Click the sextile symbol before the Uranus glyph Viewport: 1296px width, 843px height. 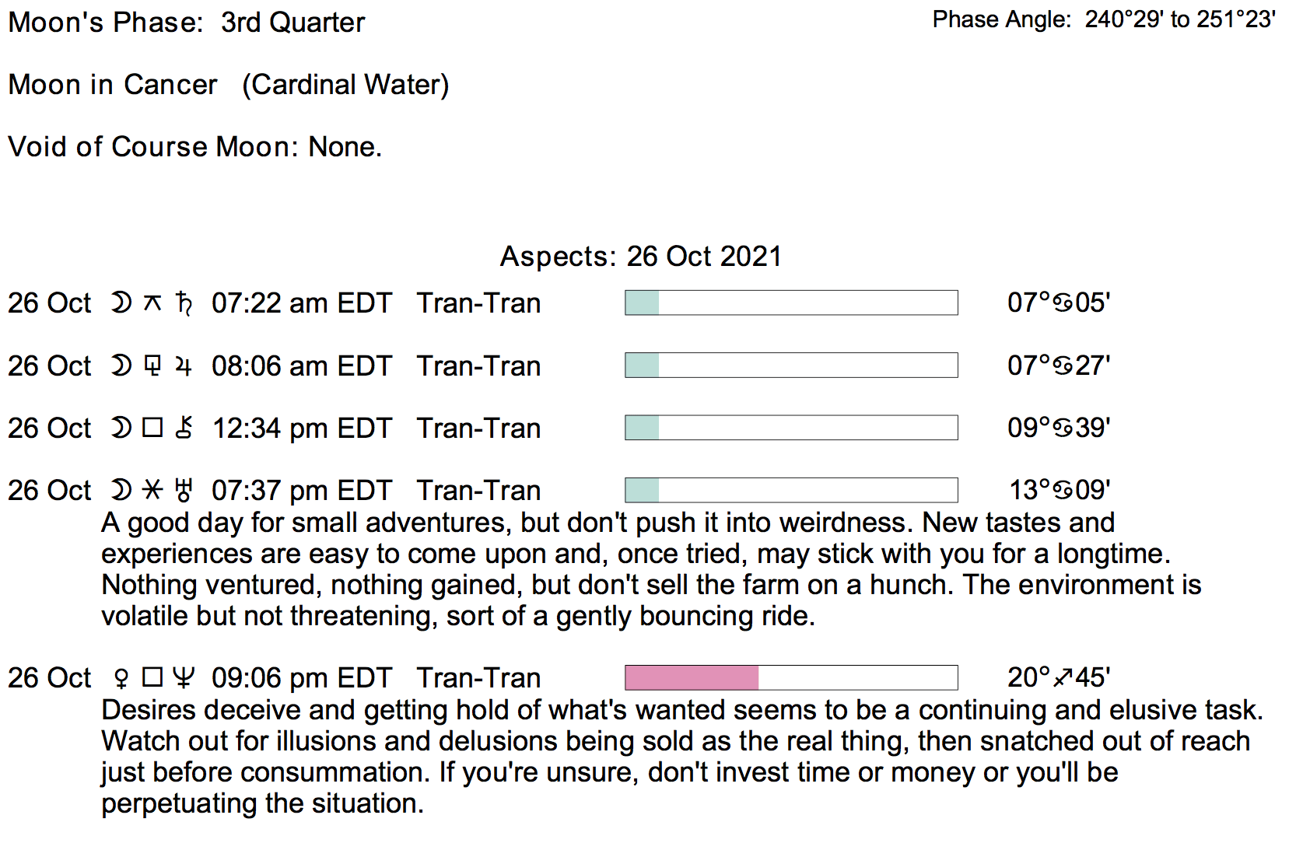(152, 490)
